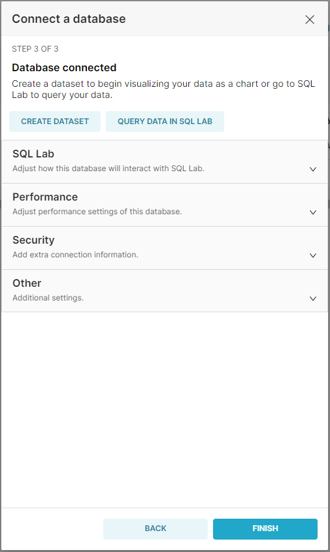330x552 pixels.
Task: Open the Other section heading
Action: point(27,283)
